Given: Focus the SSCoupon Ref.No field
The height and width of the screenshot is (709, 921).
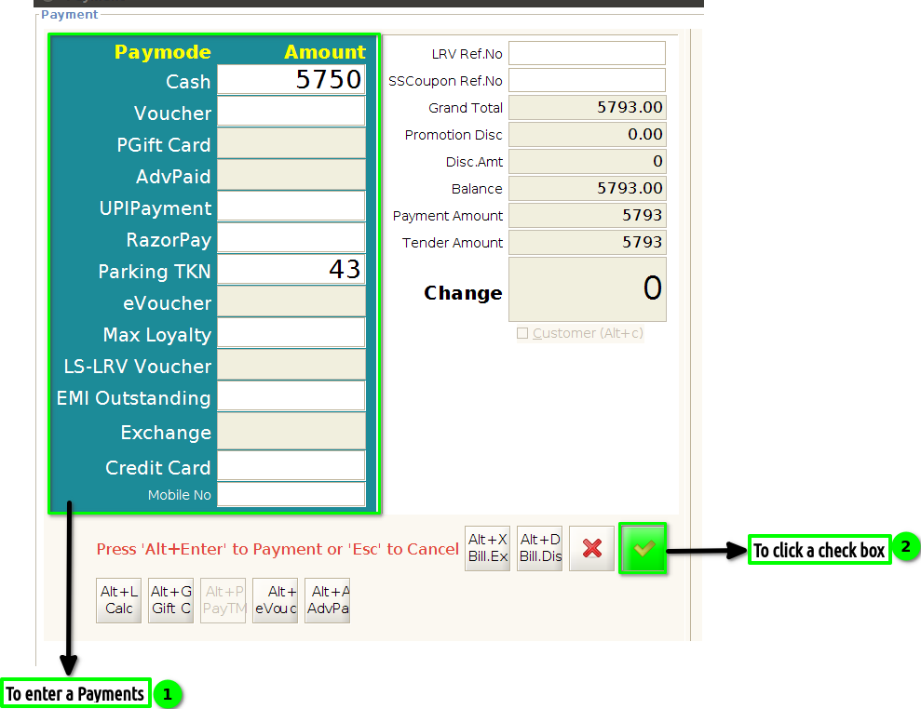Looking at the screenshot, I should [587, 80].
